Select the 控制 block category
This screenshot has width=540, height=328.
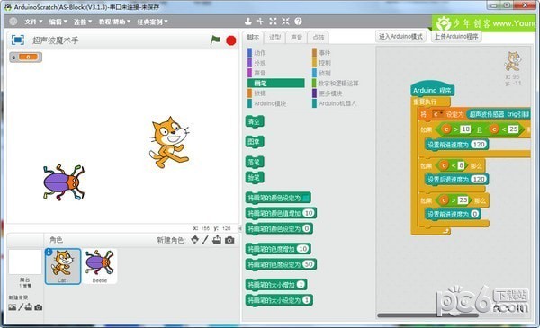tap(321, 63)
